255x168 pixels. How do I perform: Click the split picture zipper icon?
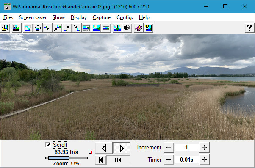[x=117, y=28]
